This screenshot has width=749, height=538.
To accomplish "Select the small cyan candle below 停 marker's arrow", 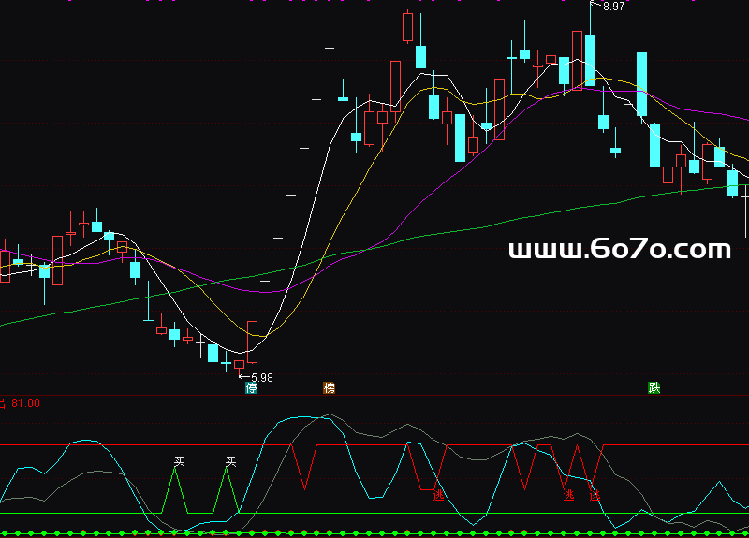I will [227, 363].
